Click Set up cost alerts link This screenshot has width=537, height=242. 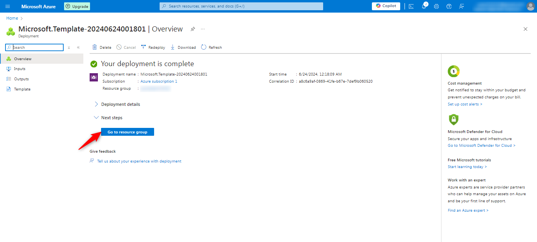point(465,104)
